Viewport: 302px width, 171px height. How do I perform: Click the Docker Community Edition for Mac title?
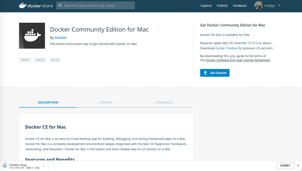99,29
